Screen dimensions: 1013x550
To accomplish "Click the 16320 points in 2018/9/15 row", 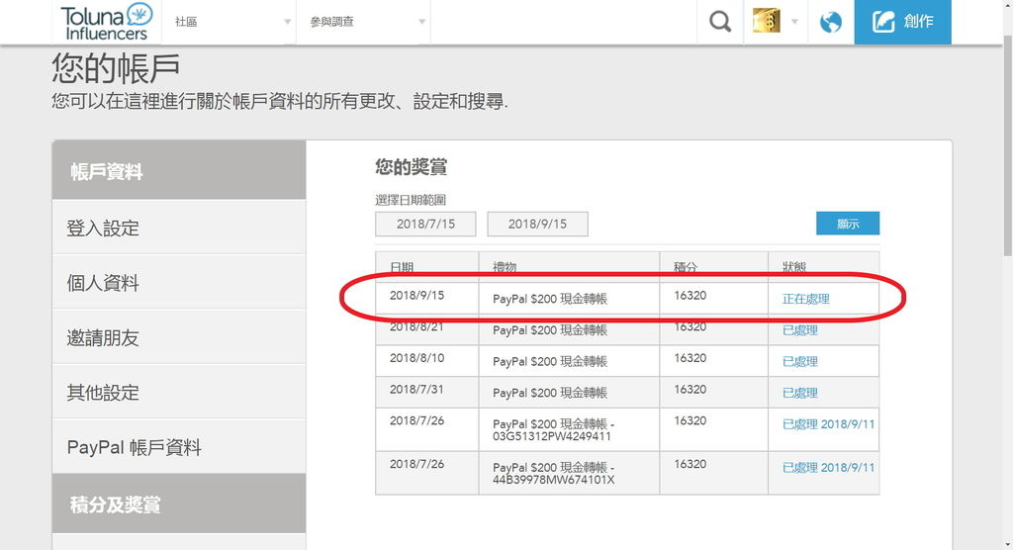I will pos(690,296).
